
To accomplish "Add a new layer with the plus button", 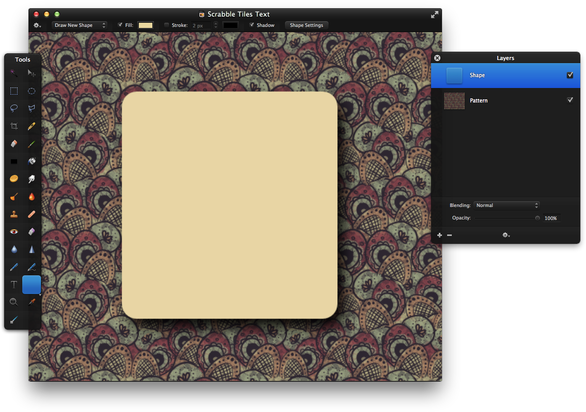I will [x=439, y=235].
